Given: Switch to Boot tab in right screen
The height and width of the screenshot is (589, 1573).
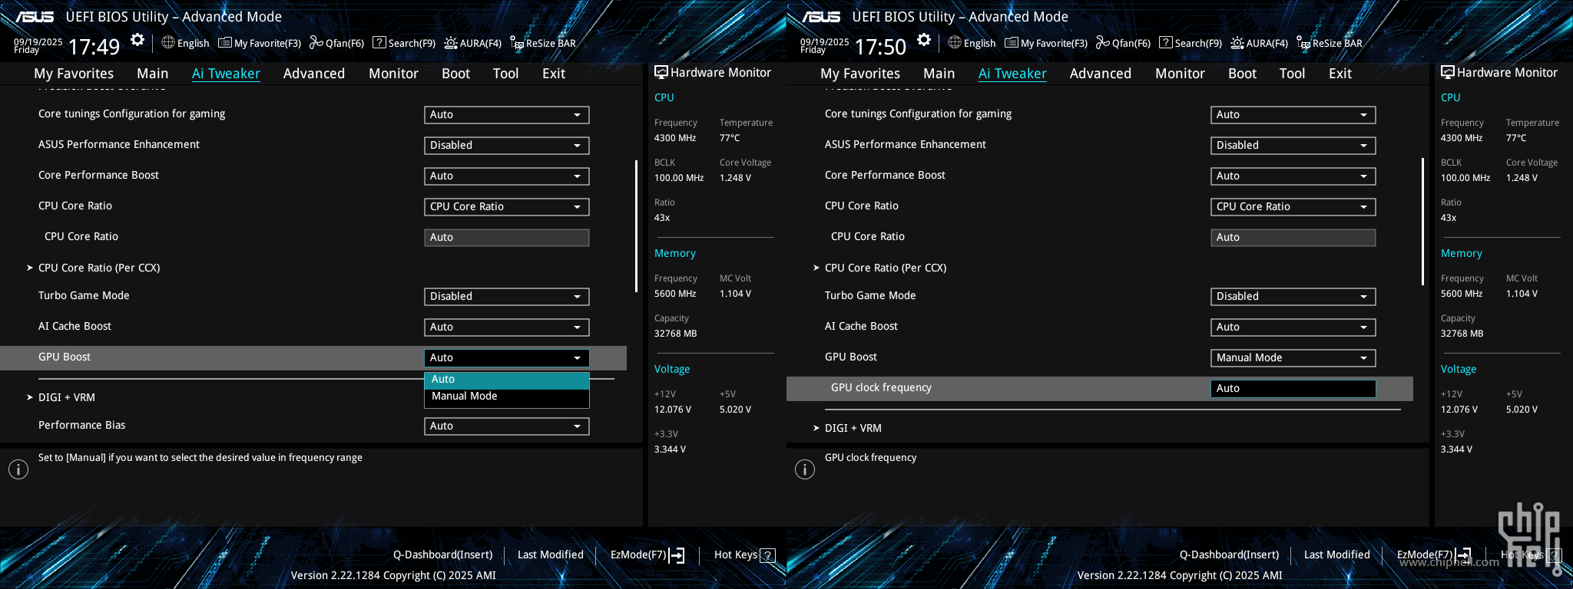Looking at the screenshot, I should pyautogui.click(x=1242, y=74).
